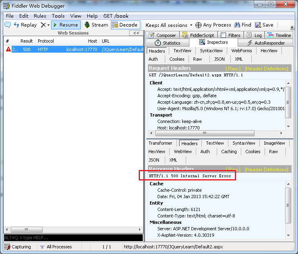Click the Resume play button
298x254 pixels.
55,25
